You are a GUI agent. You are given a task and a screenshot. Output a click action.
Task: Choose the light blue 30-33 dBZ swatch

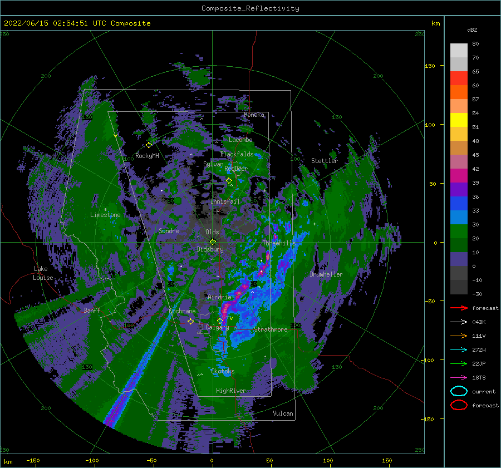(x=459, y=217)
